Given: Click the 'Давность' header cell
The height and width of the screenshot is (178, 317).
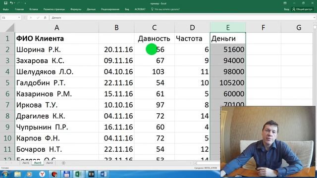Looking at the screenshot, I should pyautogui.click(x=155, y=39).
